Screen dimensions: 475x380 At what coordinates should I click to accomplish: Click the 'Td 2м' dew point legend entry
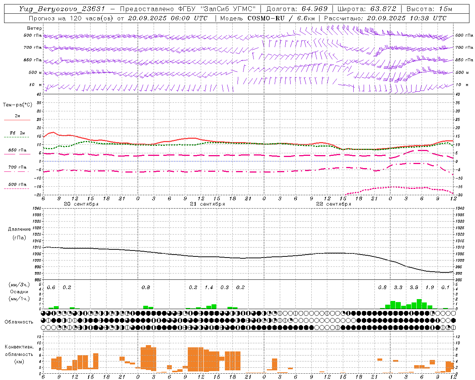coord(17,133)
